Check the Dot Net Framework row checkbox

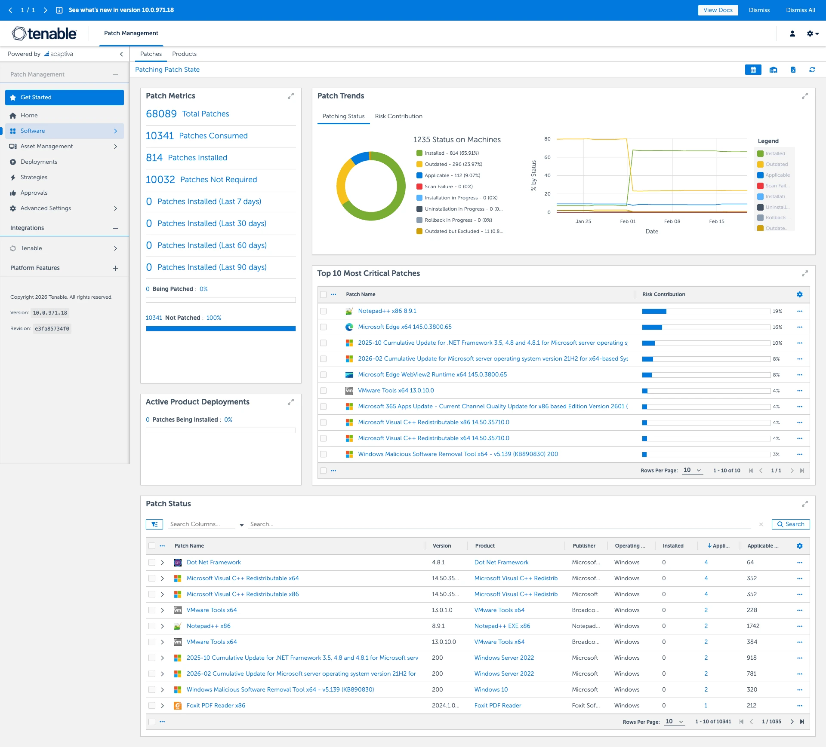(152, 563)
